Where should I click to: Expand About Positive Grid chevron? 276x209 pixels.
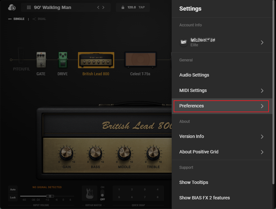tap(262, 152)
